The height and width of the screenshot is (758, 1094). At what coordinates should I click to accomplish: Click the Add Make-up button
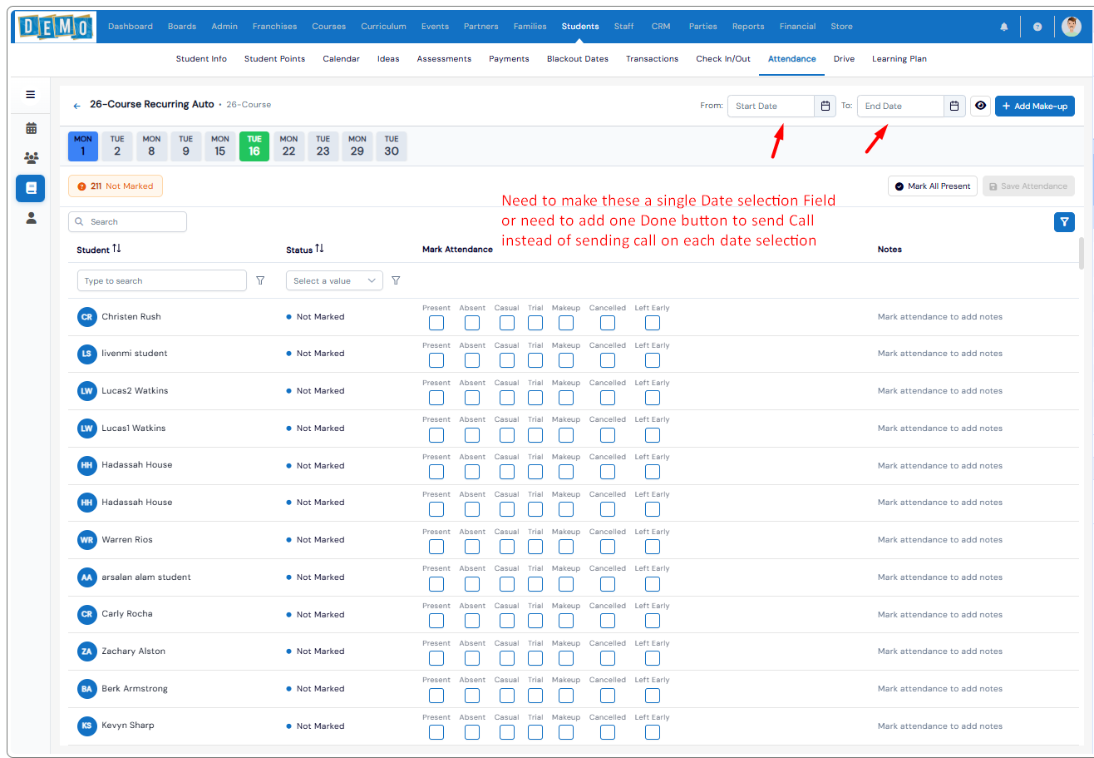pos(1035,106)
